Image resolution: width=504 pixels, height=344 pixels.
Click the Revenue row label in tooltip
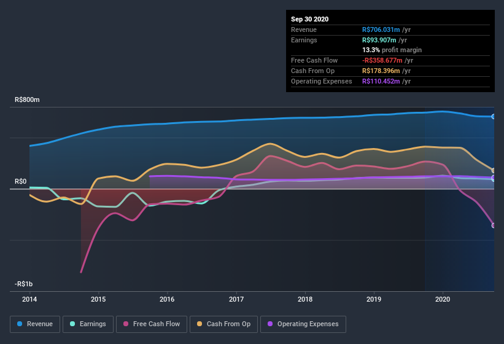304,30
